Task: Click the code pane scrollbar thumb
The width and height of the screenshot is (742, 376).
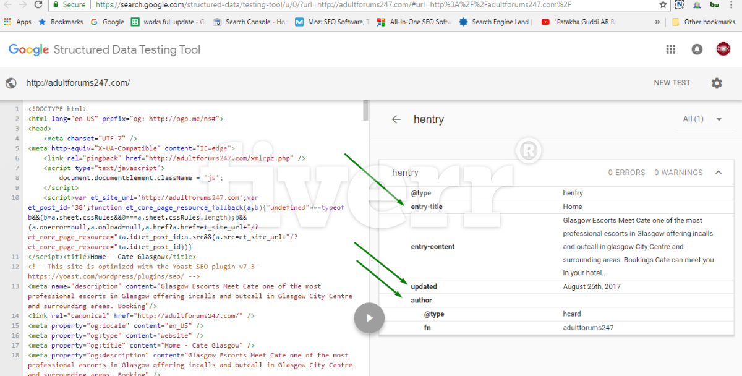Action: coord(365,112)
